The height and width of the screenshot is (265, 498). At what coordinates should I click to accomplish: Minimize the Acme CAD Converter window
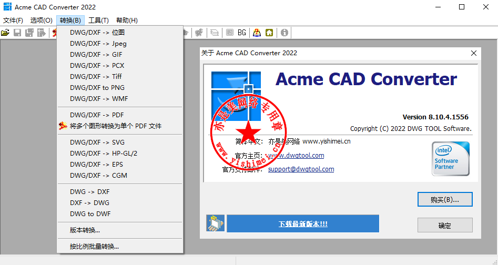(438, 7)
